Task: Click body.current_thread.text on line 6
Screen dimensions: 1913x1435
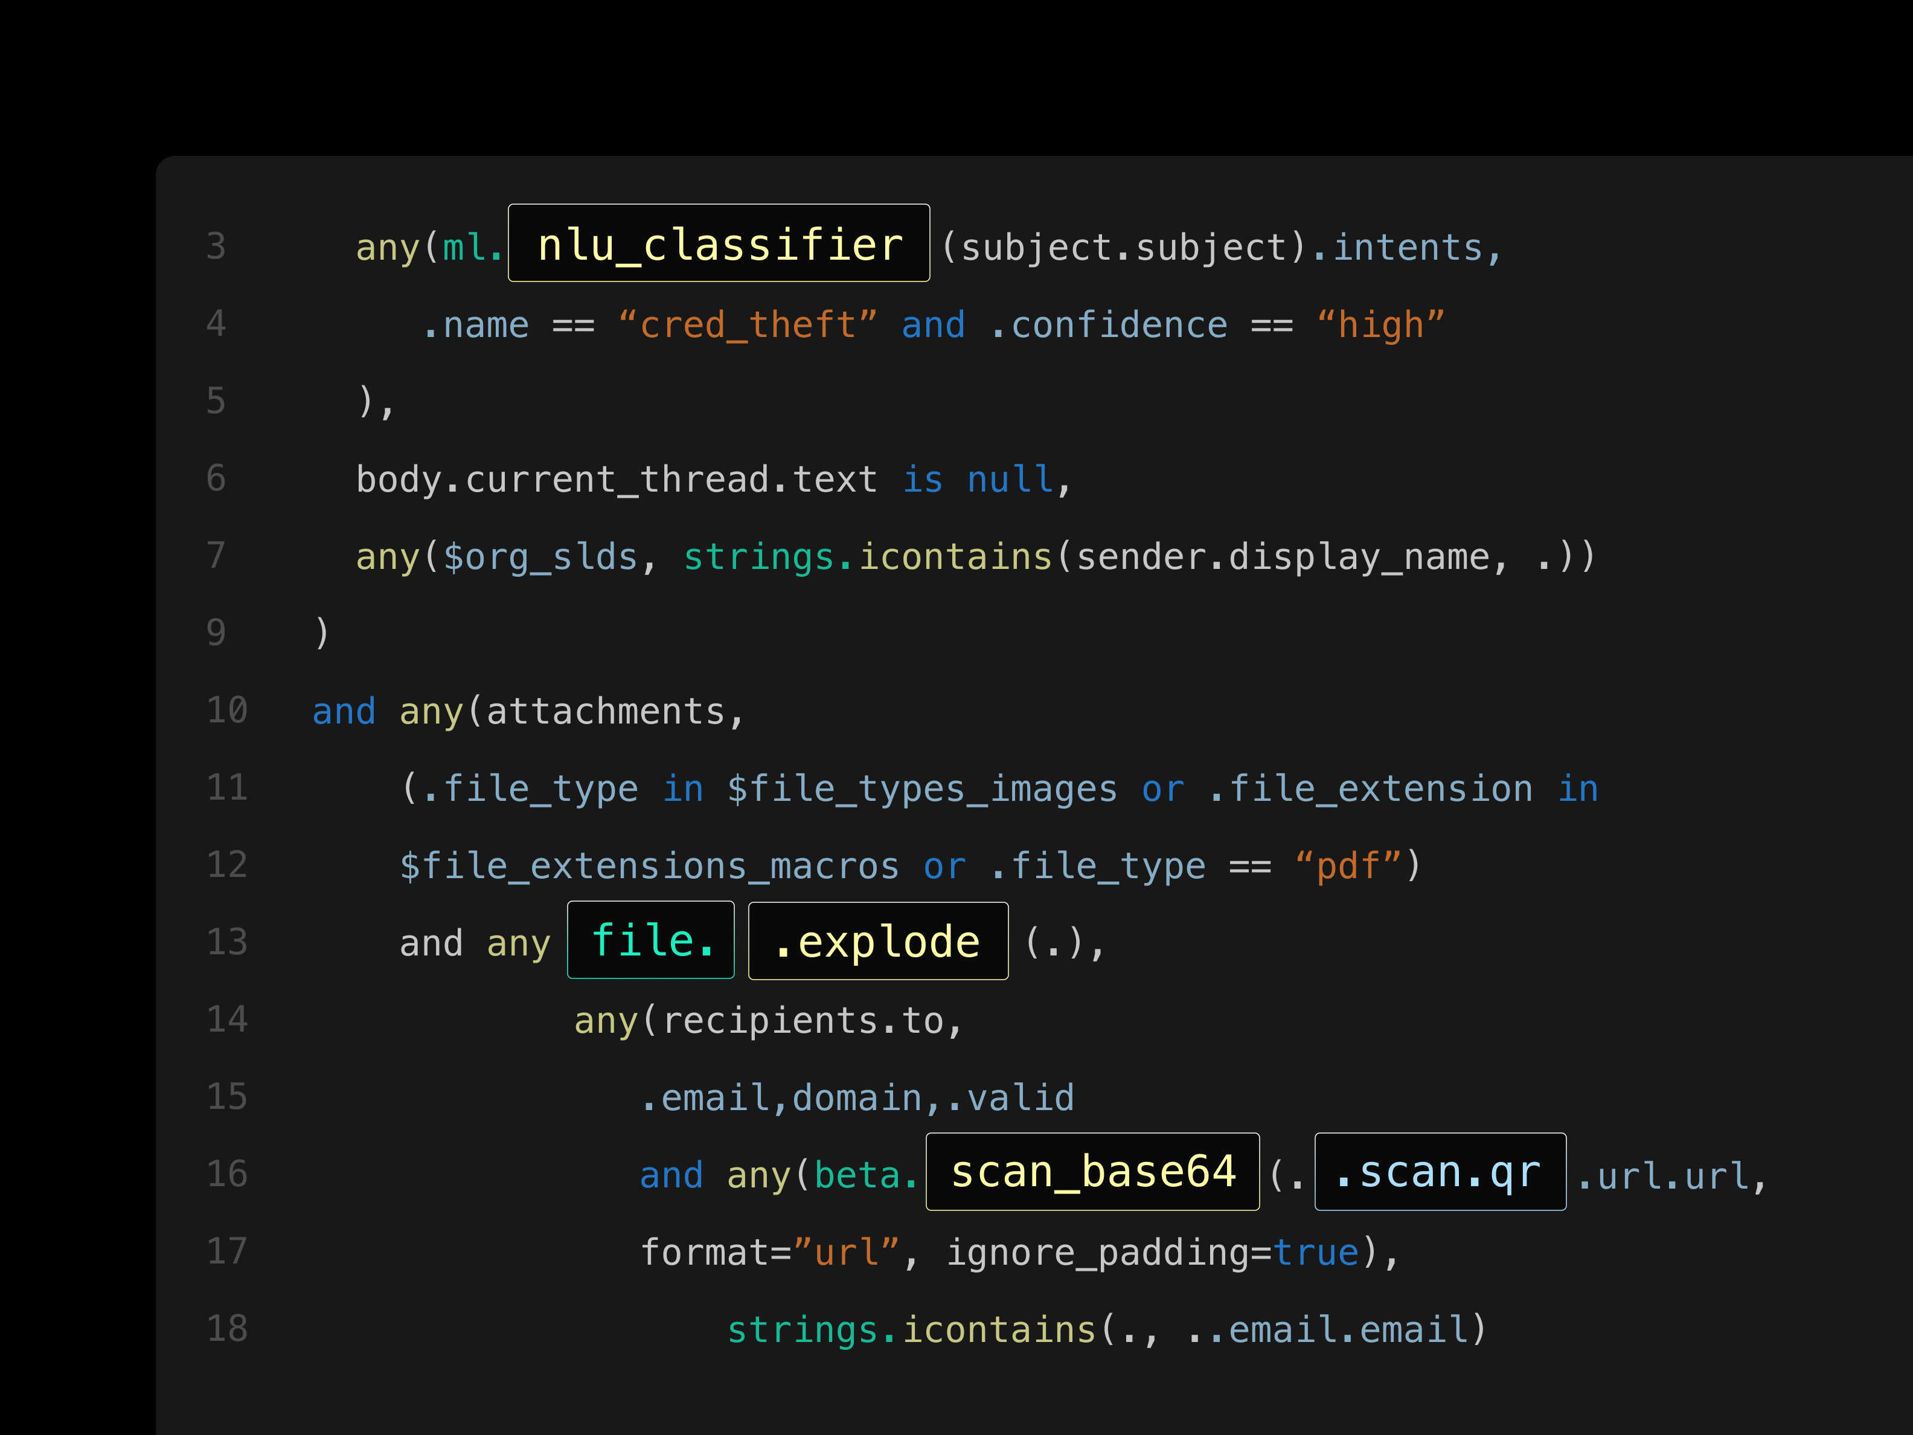Action: (616, 479)
